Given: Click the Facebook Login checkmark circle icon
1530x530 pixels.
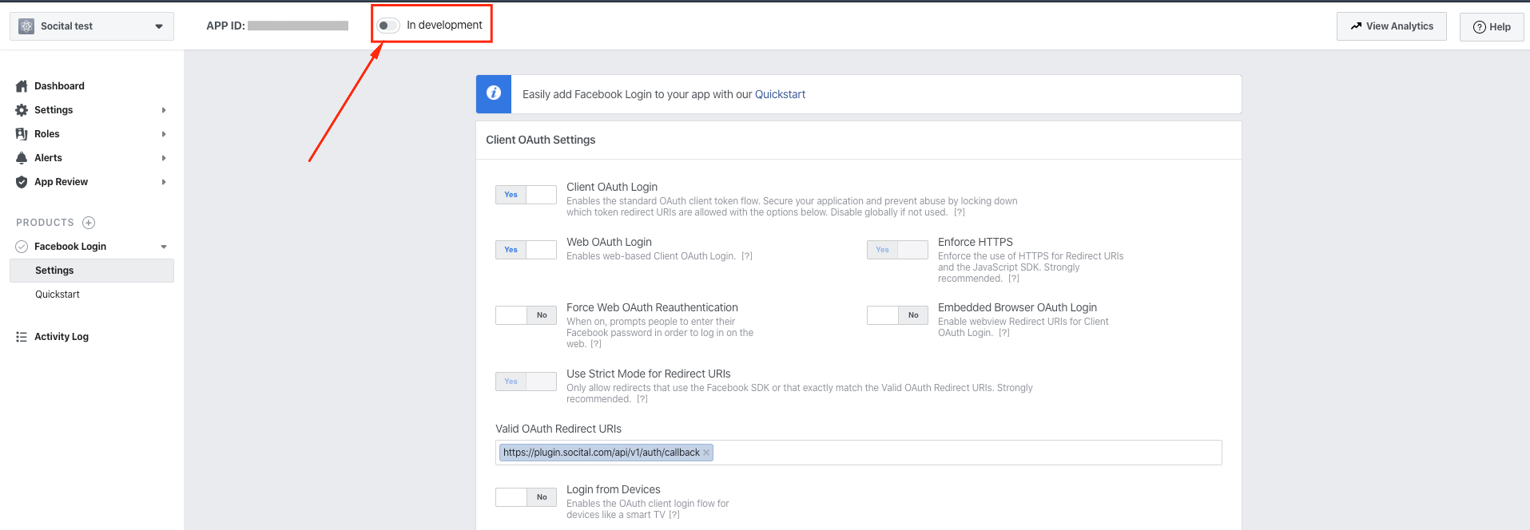Looking at the screenshot, I should pyautogui.click(x=22, y=247).
